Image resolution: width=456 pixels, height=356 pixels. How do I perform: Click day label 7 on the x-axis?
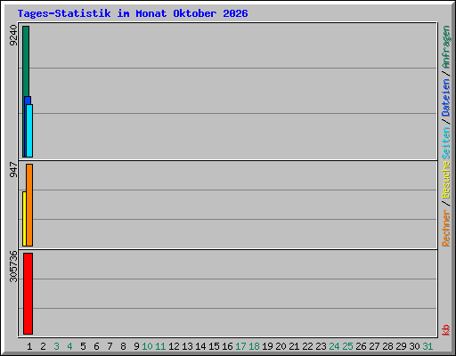(x=110, y=346)
